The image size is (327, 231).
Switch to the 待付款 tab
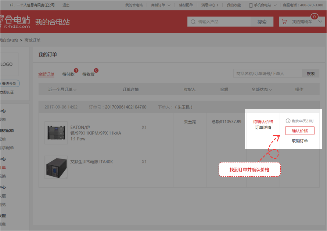[68, 74]
